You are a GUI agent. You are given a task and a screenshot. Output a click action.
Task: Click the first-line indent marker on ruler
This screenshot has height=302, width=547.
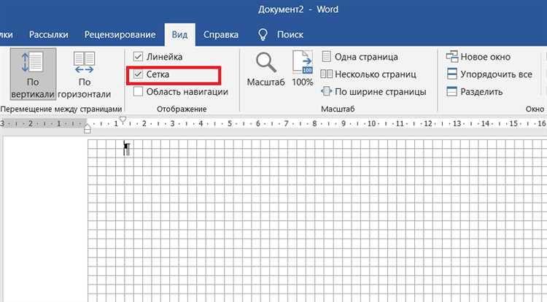[123, 119]
